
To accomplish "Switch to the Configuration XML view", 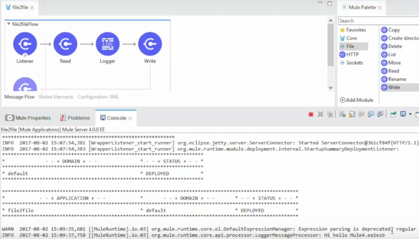I will [x=98, y=97].
